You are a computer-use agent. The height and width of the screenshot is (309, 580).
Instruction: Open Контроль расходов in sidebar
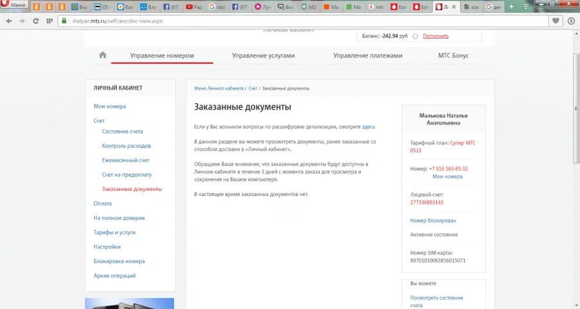point(126,146)
